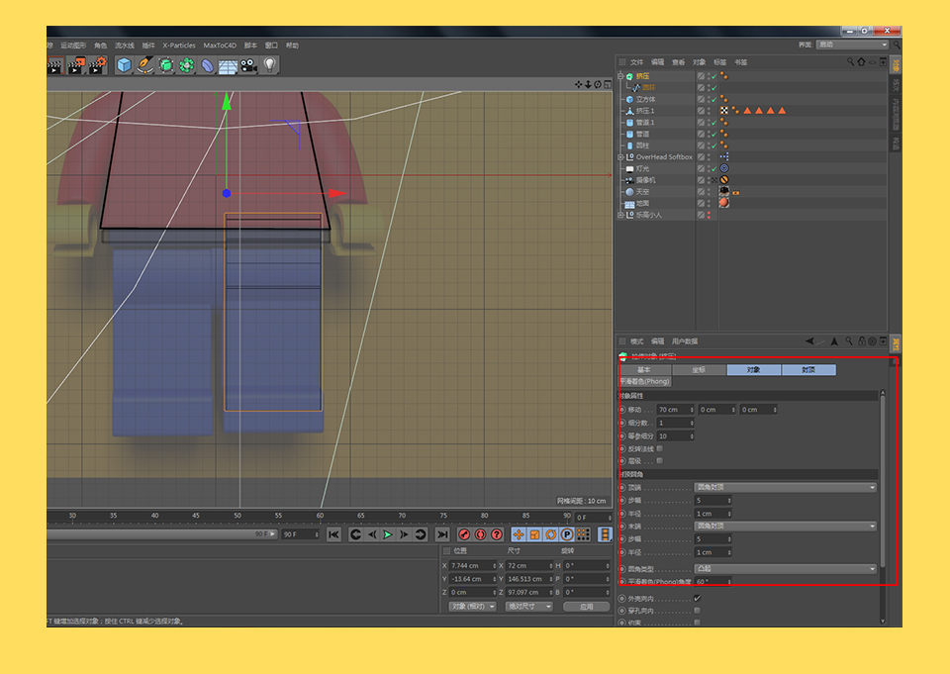Add a Camera using toolbar icon
The image size is (950, 674).
(x=248, y=65)
